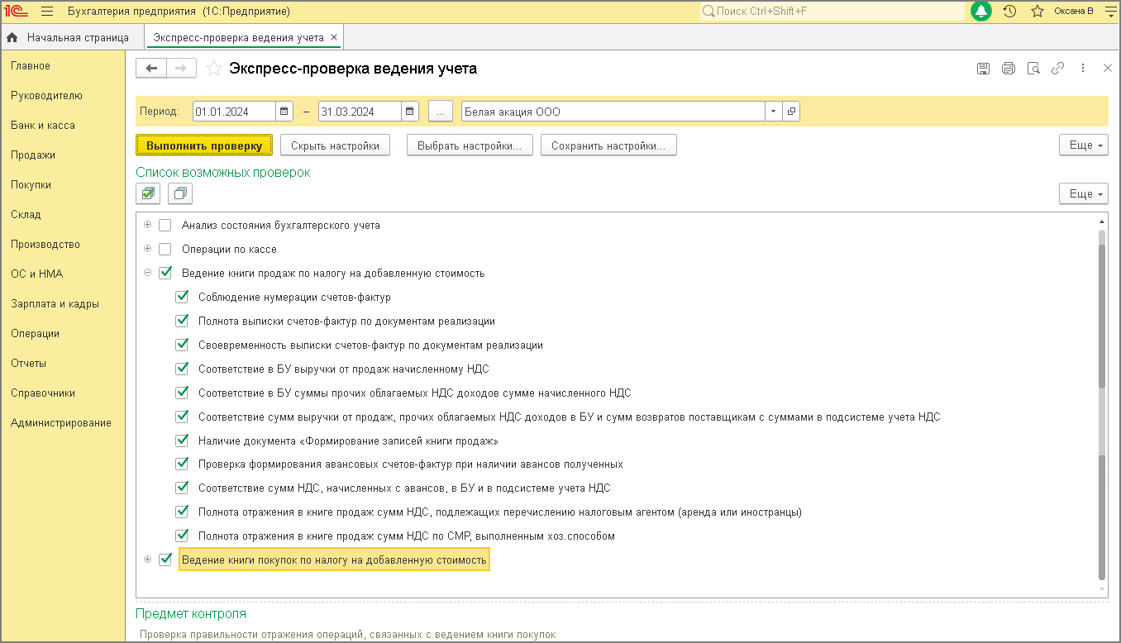Open the Справочники section
The height and width of the screenshot is (643, 1121).
43,393
